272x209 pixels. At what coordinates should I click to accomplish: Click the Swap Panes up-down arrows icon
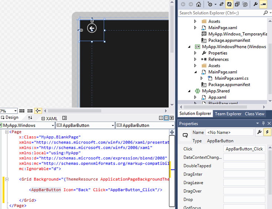tap(30, 118)
